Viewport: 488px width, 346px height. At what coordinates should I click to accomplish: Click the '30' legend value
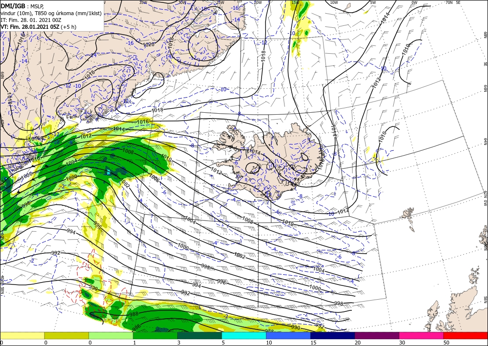coord(402,343)
